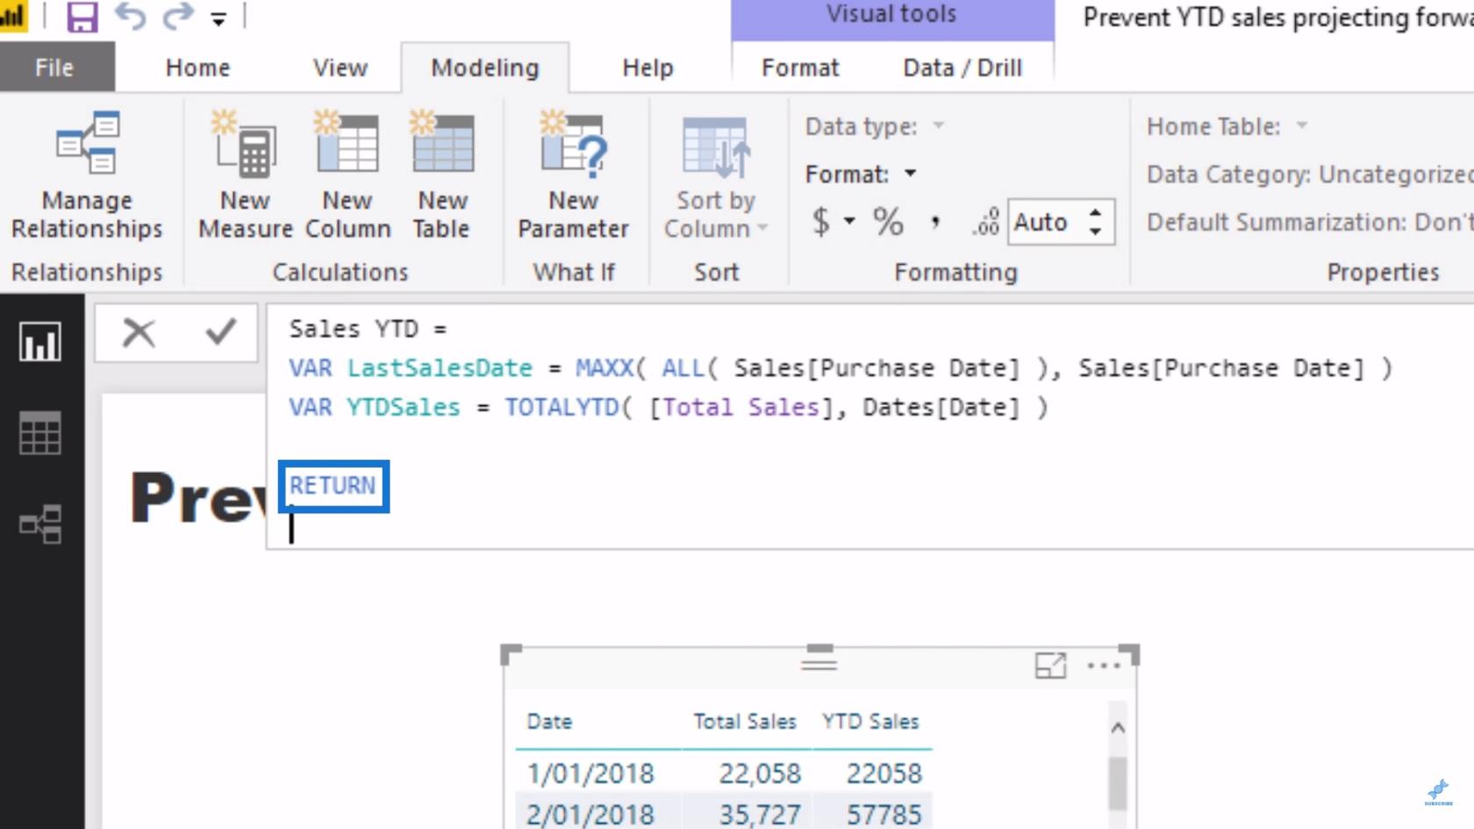Screen dimensions: 1474x829
Task: Click the Sales YTD measure name
Action: coord(354,329)
